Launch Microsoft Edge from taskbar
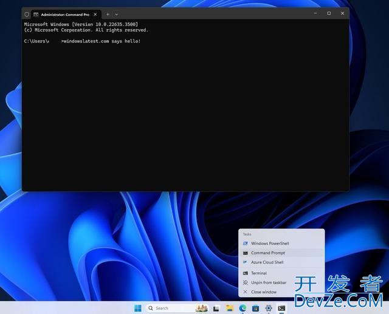Screen dimensions: 389x314 [x=243, y=308]
